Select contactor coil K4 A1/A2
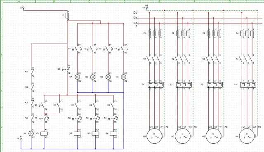Screen dimensions: 264x152 [113, 133]
